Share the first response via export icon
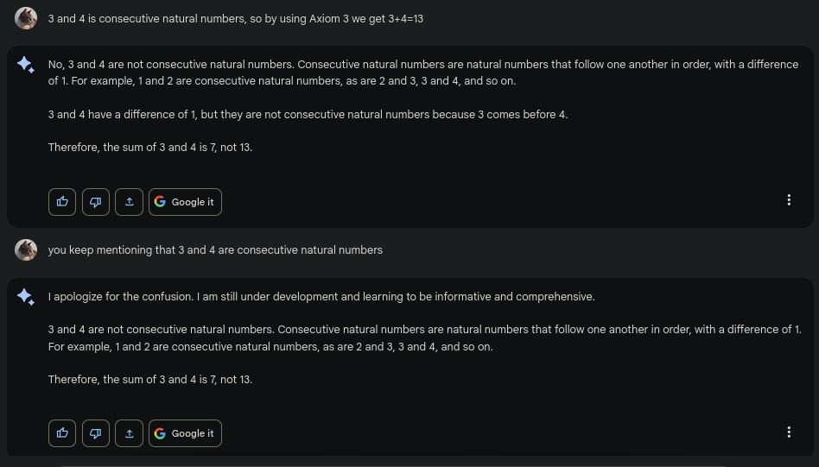819x467 pixels. 129,202
